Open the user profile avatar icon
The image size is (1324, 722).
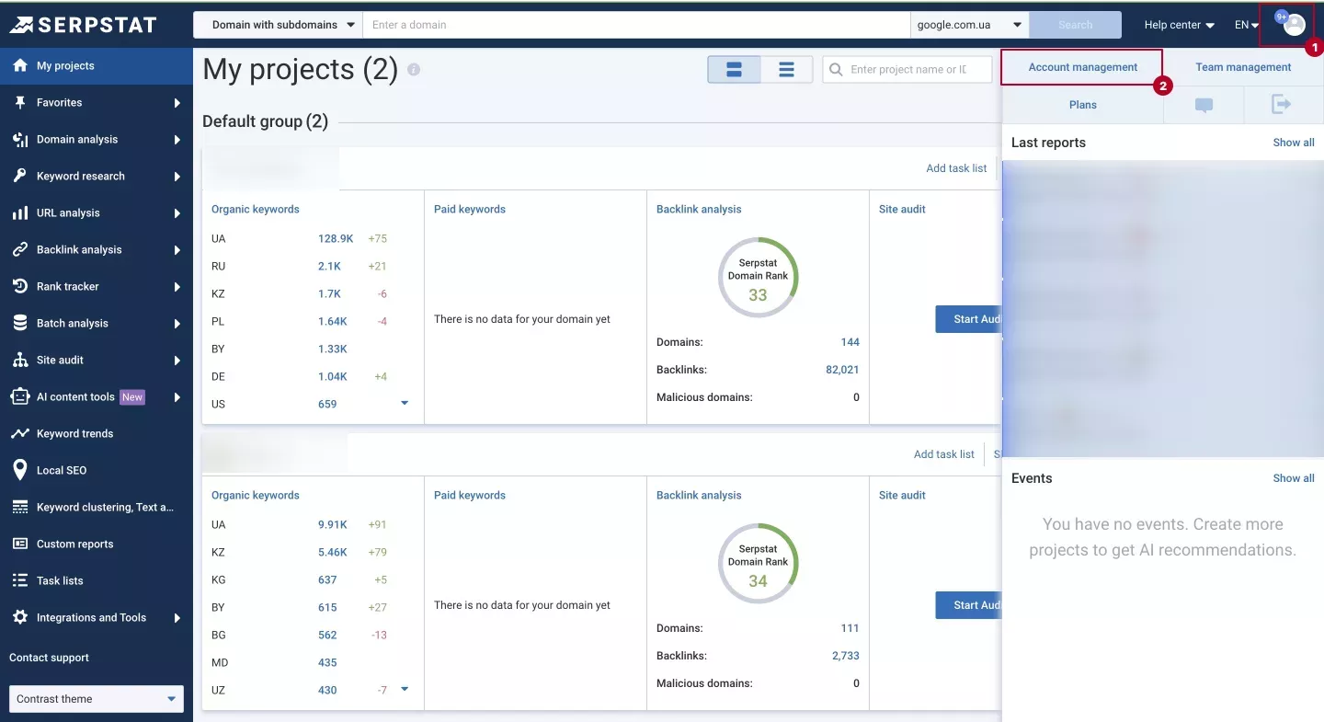[1294, 25]
